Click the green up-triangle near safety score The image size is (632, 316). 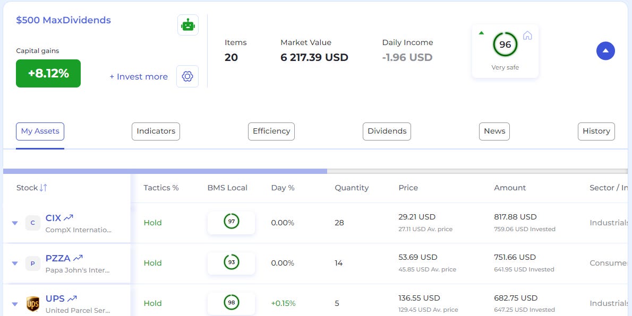coord(481,33)
